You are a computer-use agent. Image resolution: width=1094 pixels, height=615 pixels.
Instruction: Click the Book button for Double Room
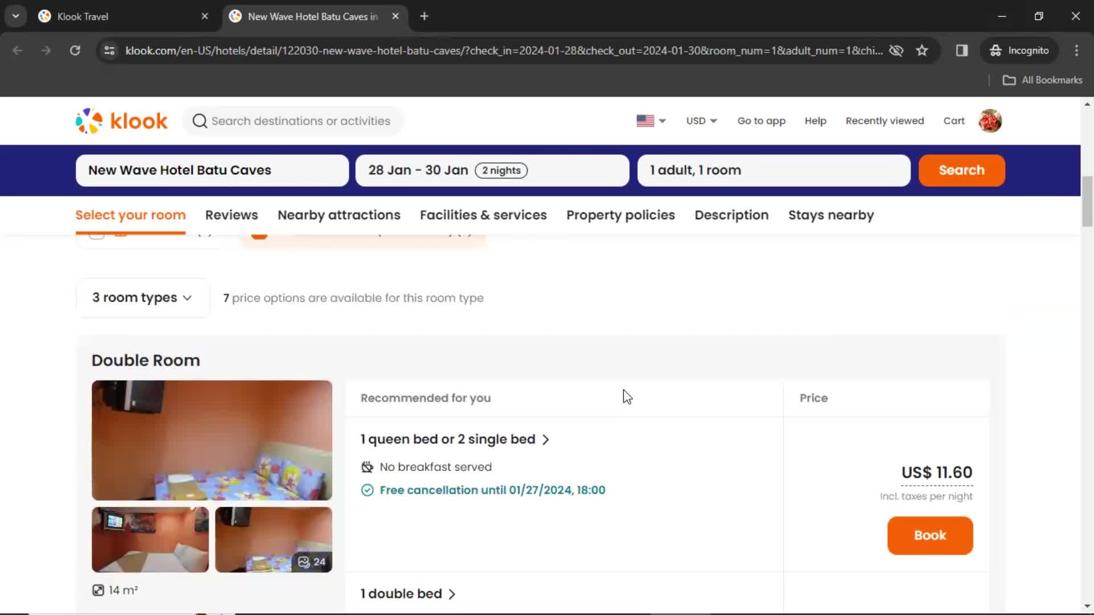(930, 535)
